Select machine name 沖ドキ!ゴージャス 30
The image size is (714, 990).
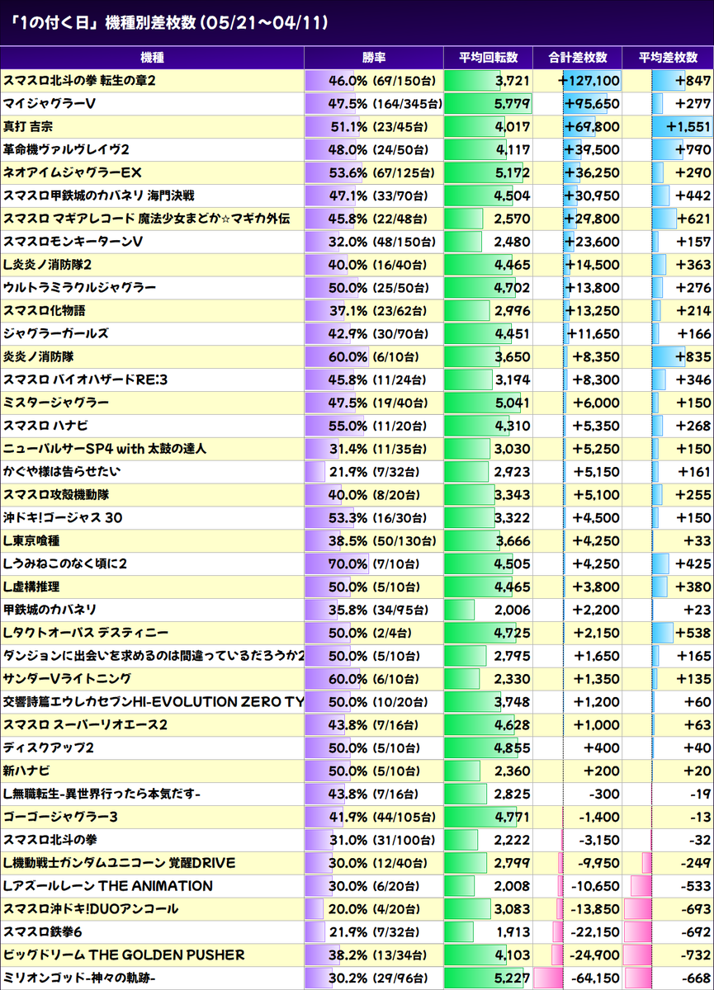(64, 518)
